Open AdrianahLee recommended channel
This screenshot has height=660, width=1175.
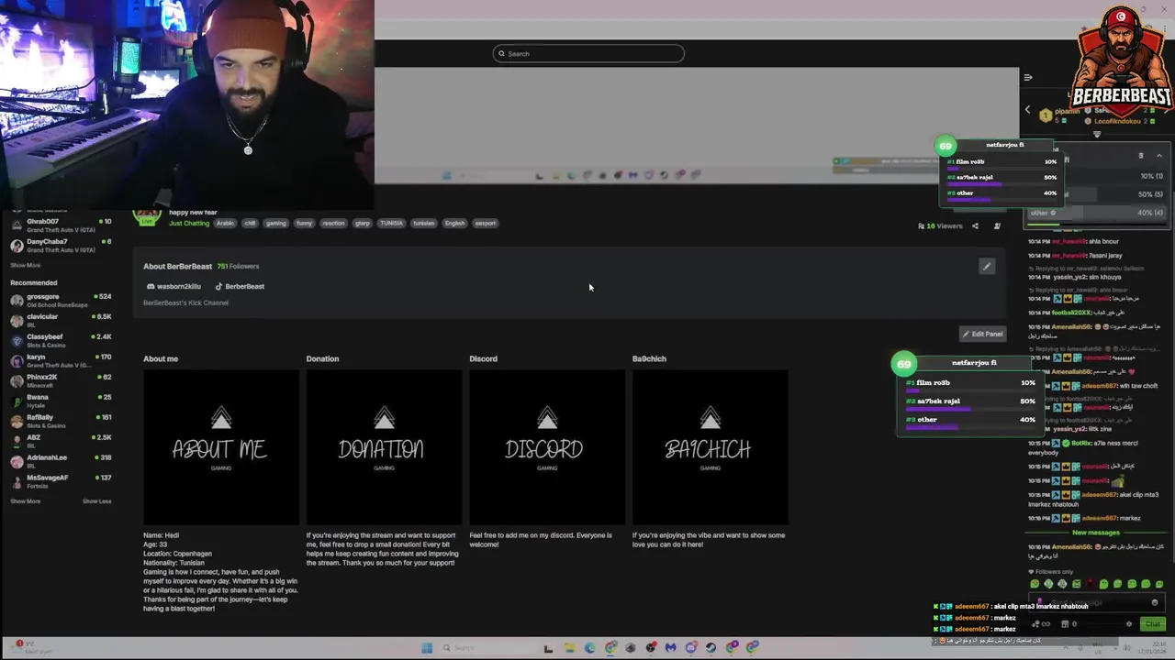click(x=61, y=462)
